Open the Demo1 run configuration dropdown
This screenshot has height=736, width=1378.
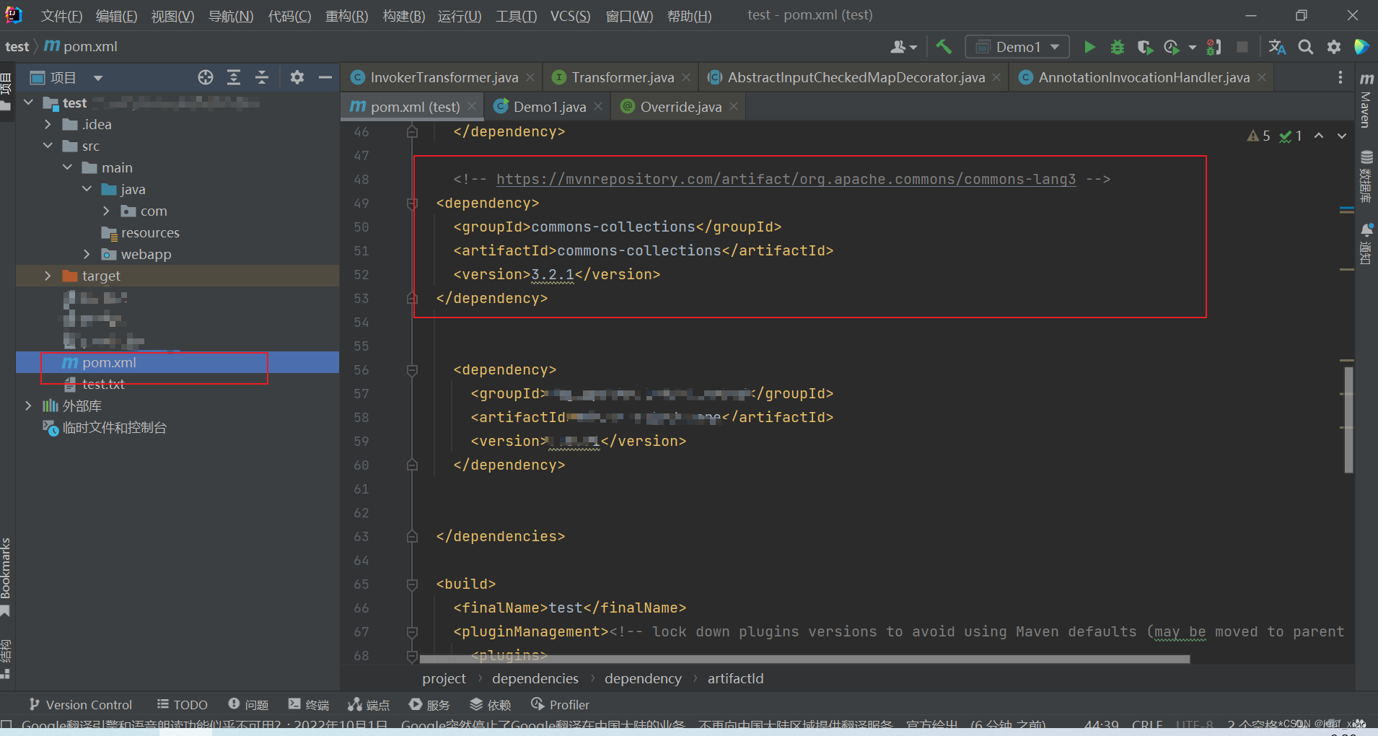pos(1017,47)
